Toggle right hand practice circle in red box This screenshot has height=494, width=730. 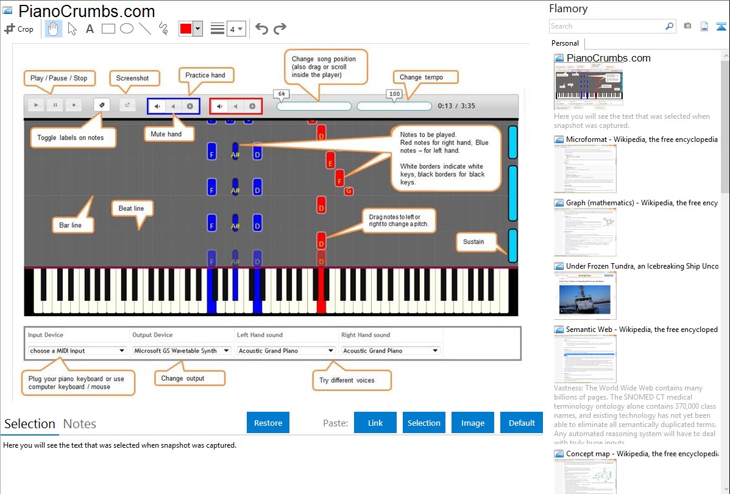252,106
